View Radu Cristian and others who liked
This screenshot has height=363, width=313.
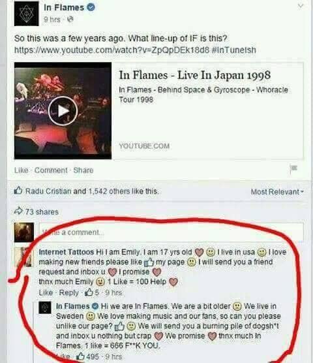92,191
